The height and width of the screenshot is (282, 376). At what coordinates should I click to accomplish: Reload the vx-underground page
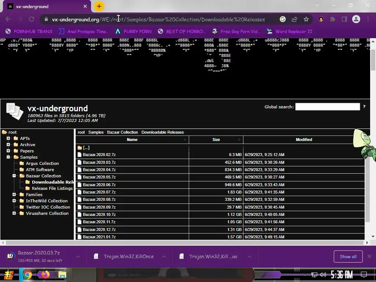point(32,19)
